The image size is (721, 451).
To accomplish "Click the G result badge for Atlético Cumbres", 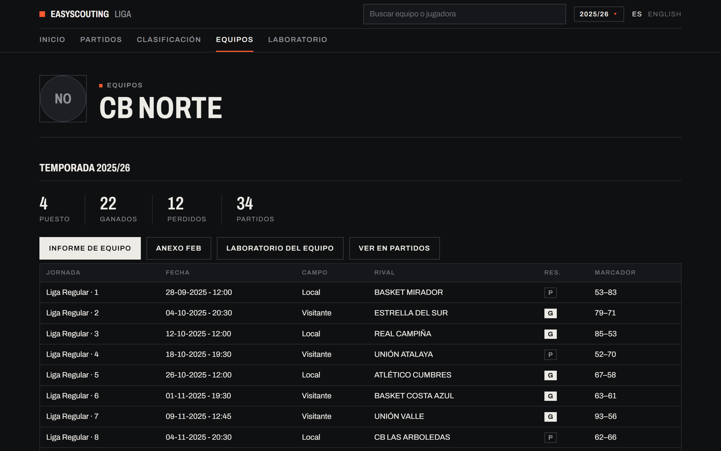I will click(550, 375).
